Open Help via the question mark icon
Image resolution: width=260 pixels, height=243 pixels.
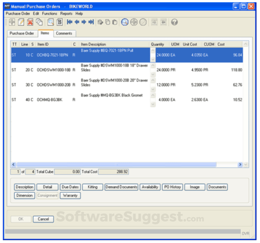pyautogui.click(x=174, y=22)
